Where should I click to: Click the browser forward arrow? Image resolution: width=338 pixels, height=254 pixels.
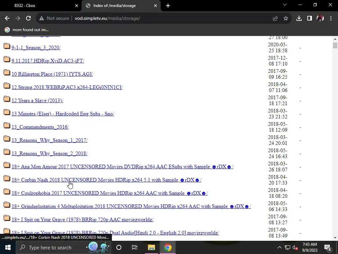(x=18, y=19)
